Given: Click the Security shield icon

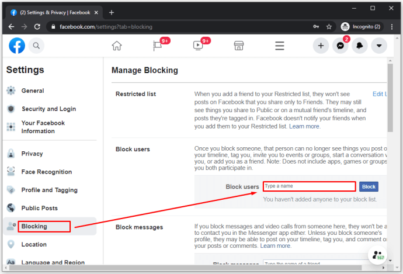Looking at the screenshot, I should [11, 109].
